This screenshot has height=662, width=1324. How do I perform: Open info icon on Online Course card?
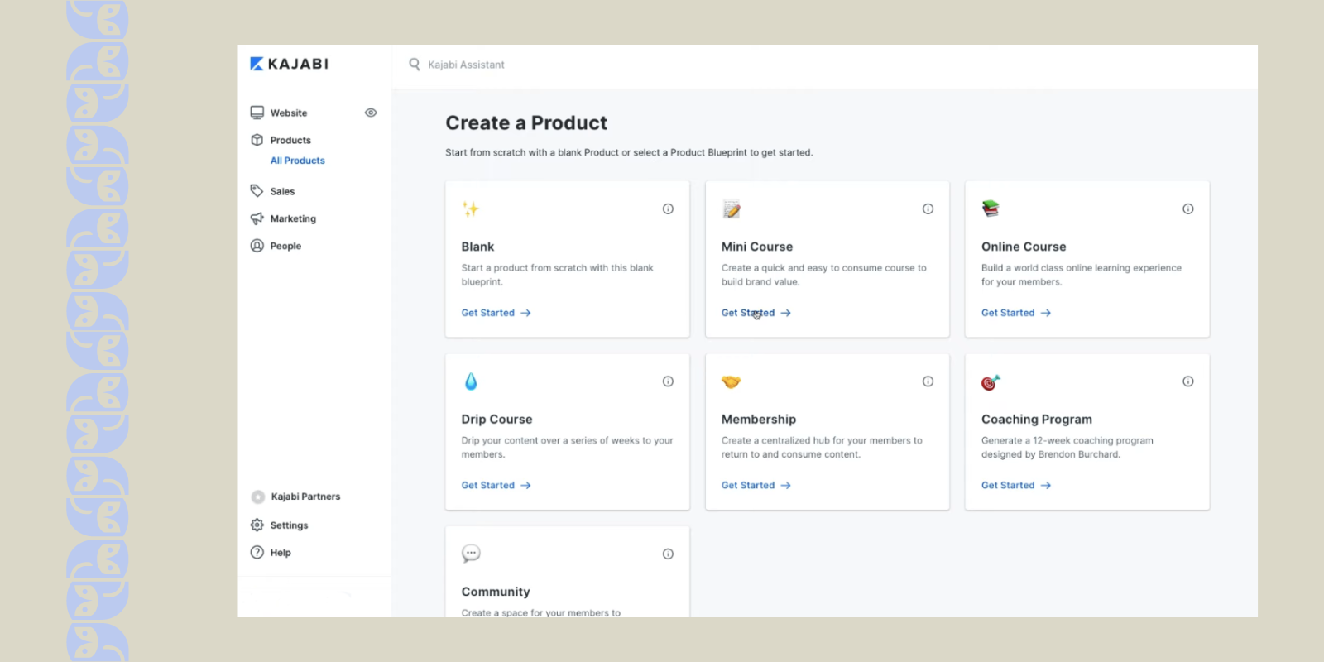[x=1187, y=209]
